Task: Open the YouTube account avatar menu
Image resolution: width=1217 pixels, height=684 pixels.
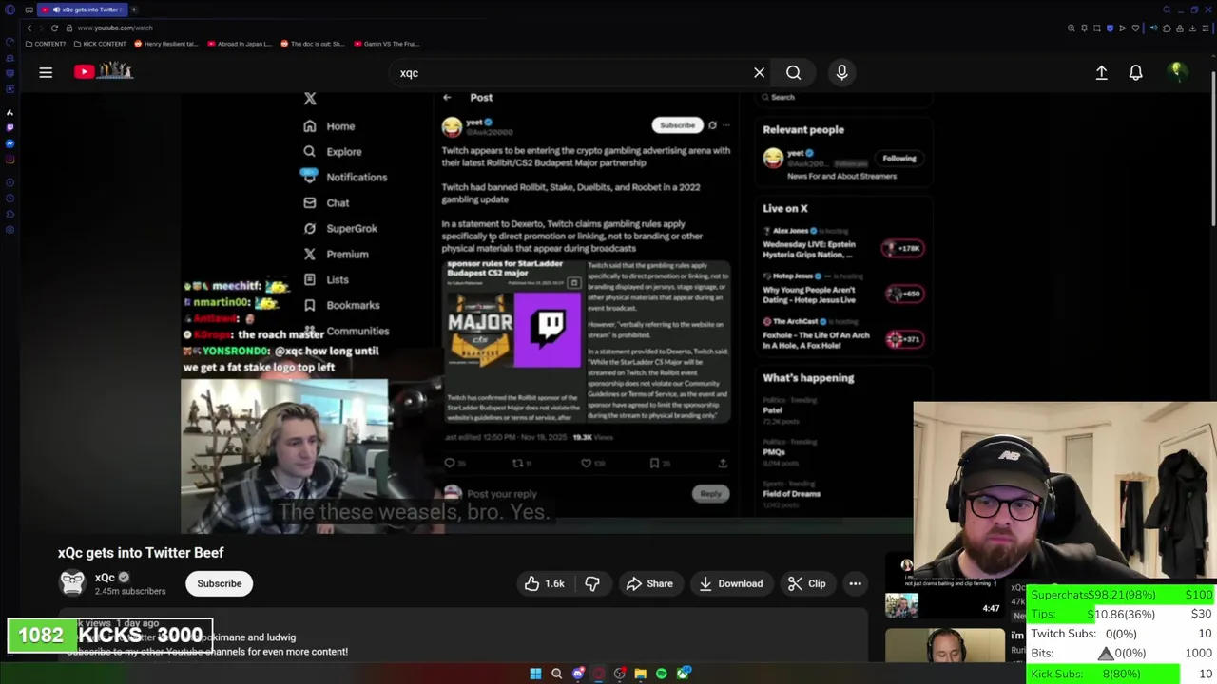Action: tap(1177, 72)
